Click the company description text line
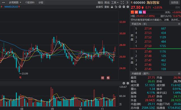The width and height of the screenshot is (181, 110). click(x=156, y=20)
